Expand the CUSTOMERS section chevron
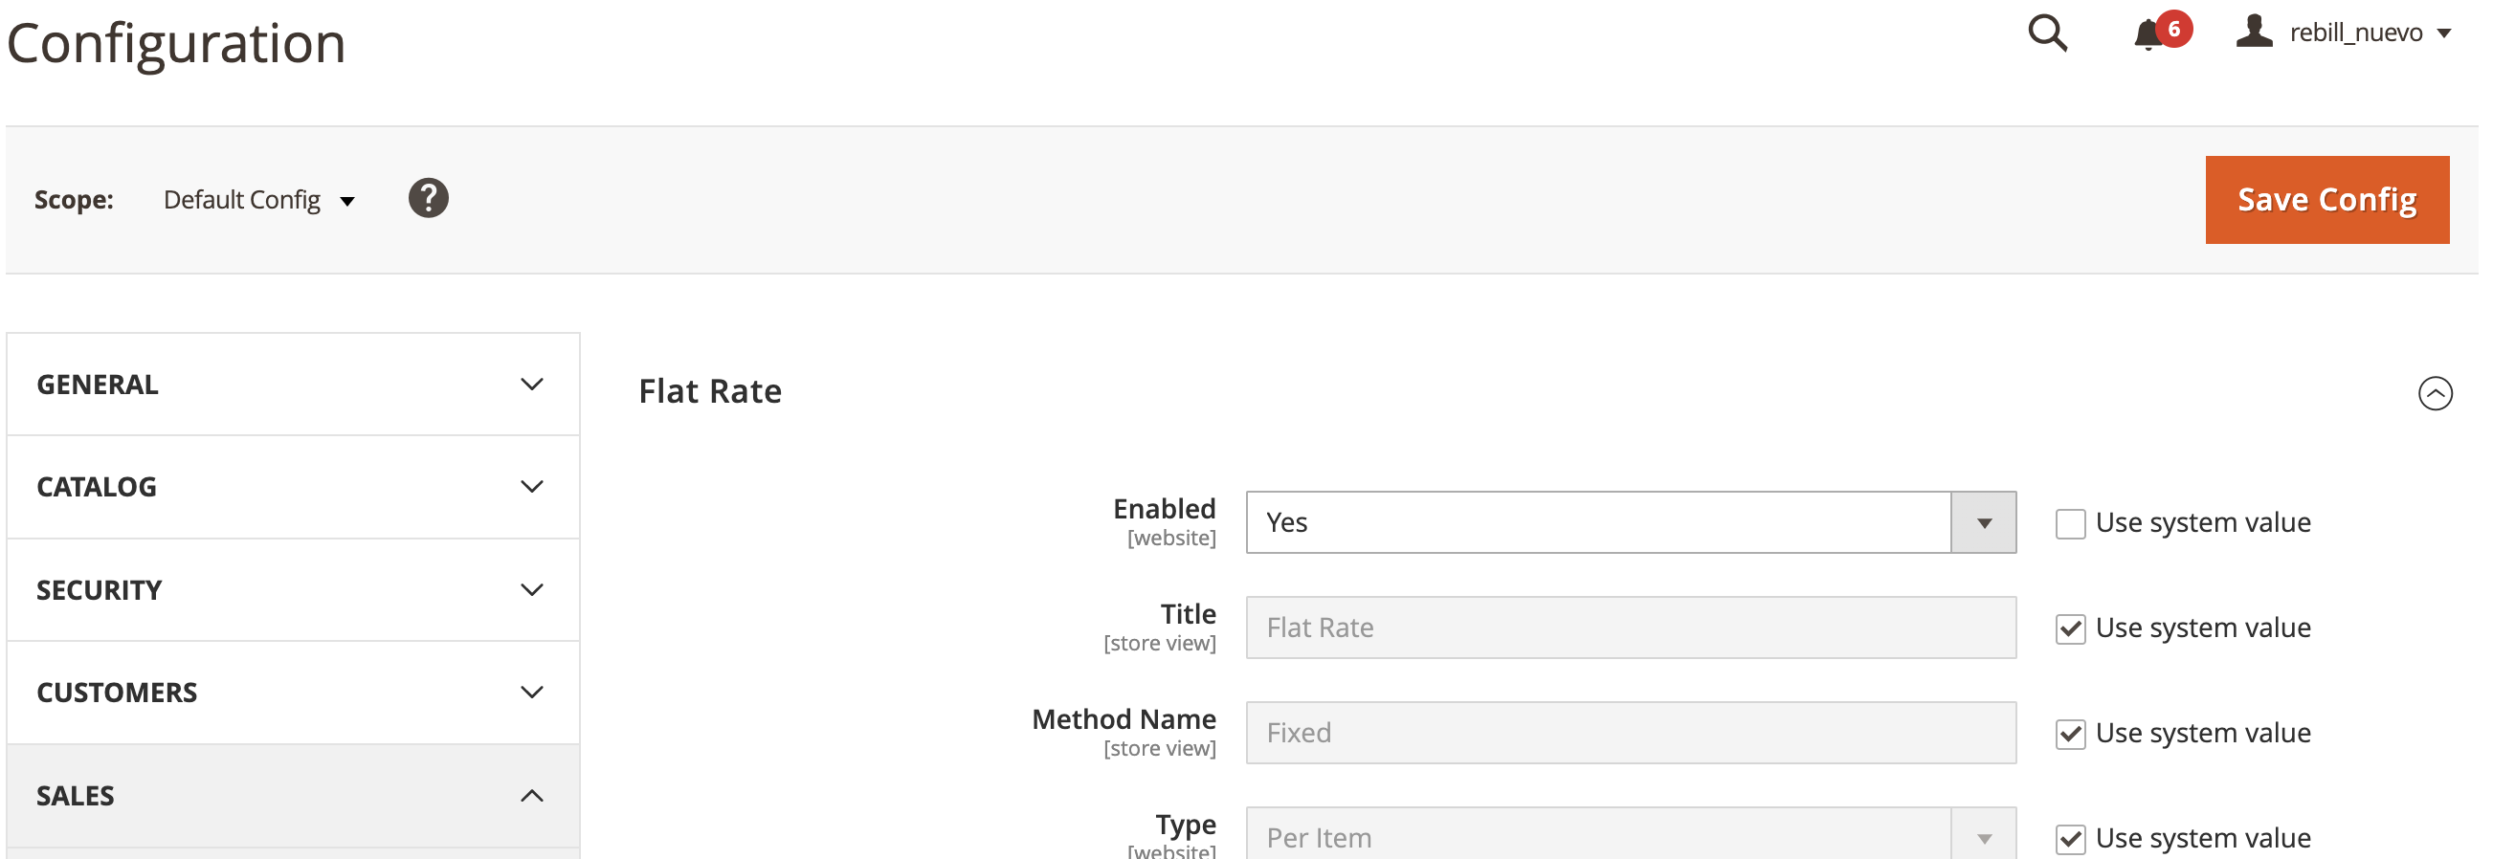Screen dimensions: 2515x859 click(531, 693)
